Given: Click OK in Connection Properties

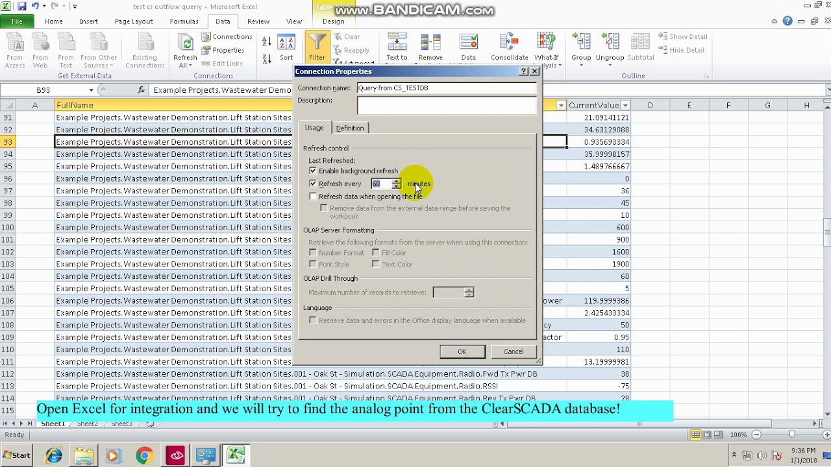Looking at the screenshot, I should [x=462, y=352].
